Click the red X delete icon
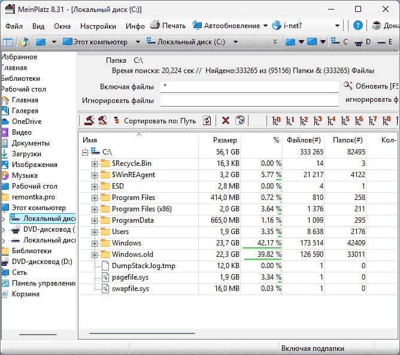 point(226,120)
